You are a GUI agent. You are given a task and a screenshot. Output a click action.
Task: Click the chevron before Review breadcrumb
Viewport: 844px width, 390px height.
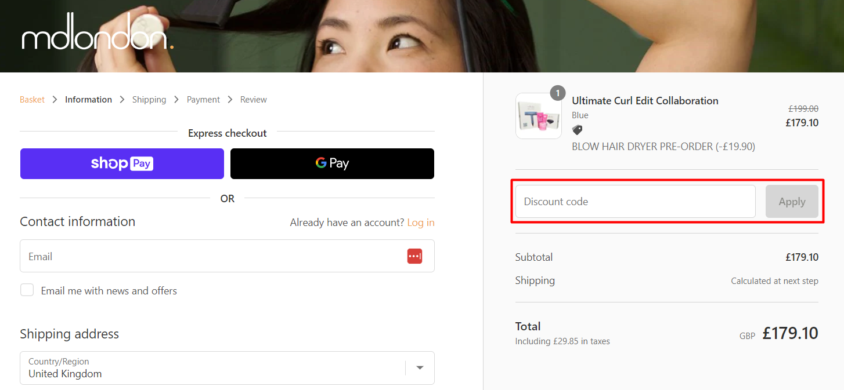[230, 100]
